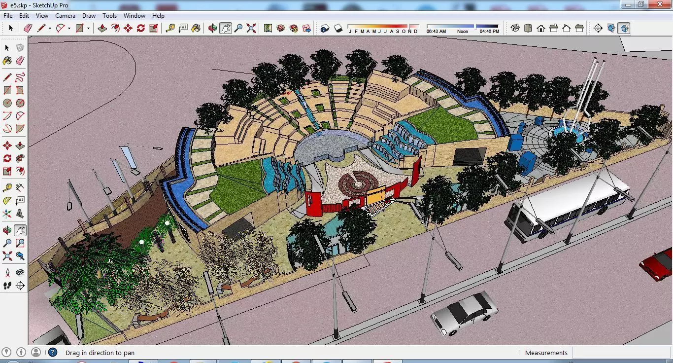Select the Axes tool
Image resolution: width=673 pixels, height=363 pixels.
coord(7,214)
